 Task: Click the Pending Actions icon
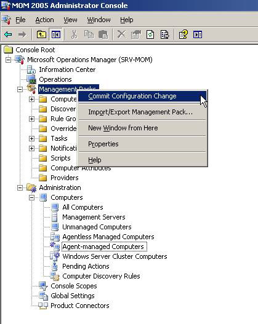55,266
